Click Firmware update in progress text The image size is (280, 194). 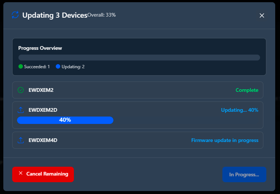point(225,140)
